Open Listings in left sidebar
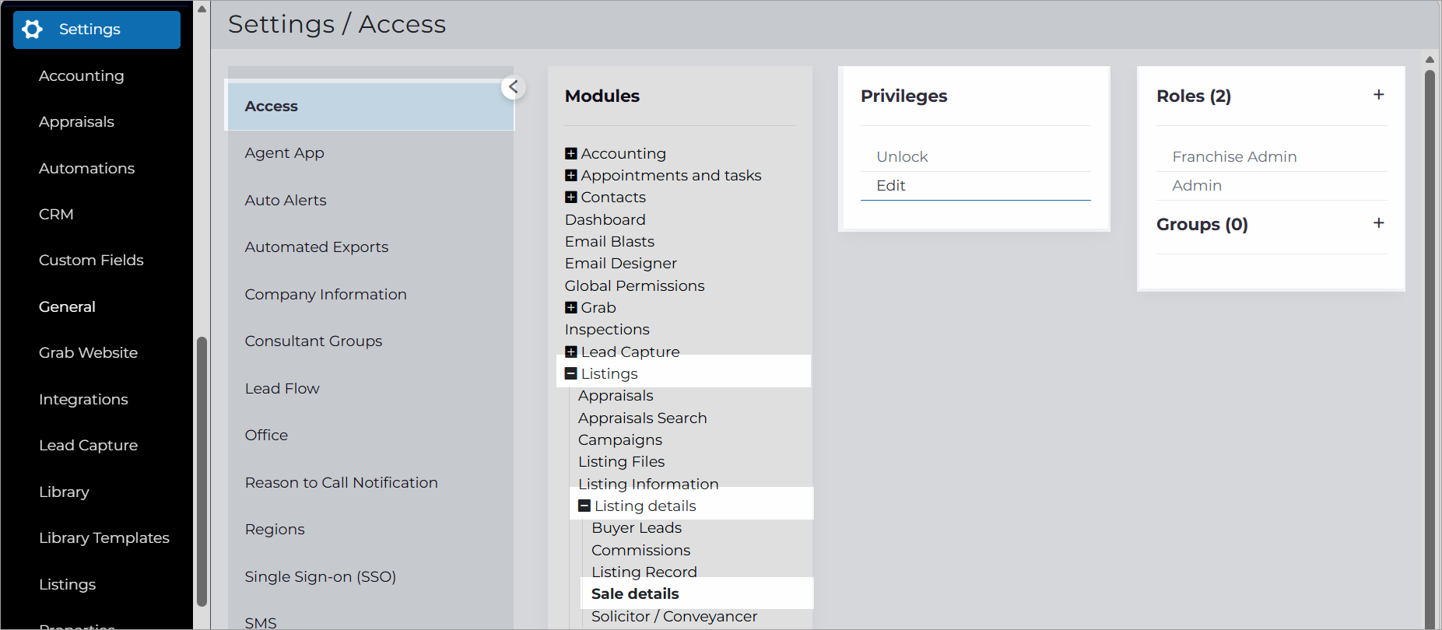1442x630 pixels. 67,584
